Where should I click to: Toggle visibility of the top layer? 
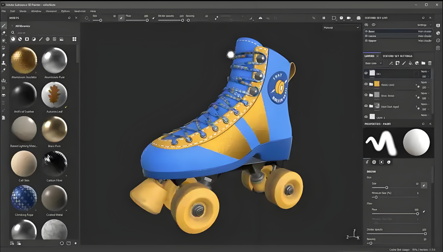tap(366, 73)
